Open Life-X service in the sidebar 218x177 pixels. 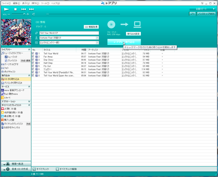[6, 98]
